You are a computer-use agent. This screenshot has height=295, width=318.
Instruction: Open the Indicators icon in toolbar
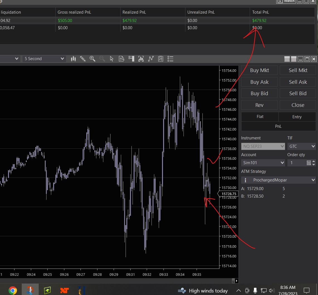[x=141, y=59]
